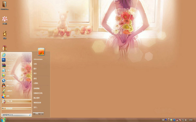This screenshot has height=122, width=196.
Task: Click the magnifier icon in search box
Action: (x=30, y=115)
